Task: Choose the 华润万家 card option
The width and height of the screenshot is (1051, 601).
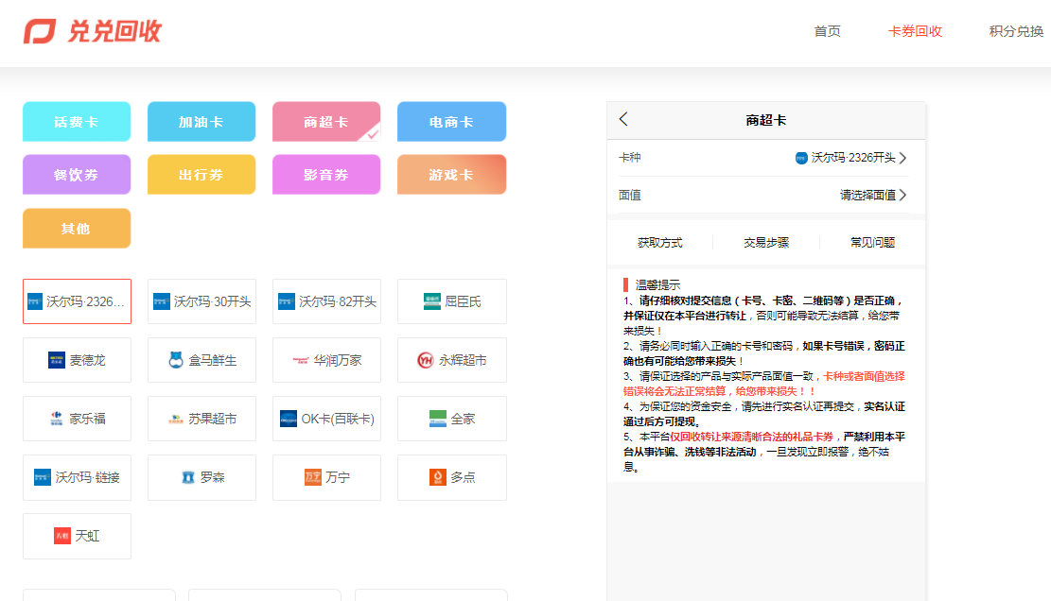Action: 326,360
